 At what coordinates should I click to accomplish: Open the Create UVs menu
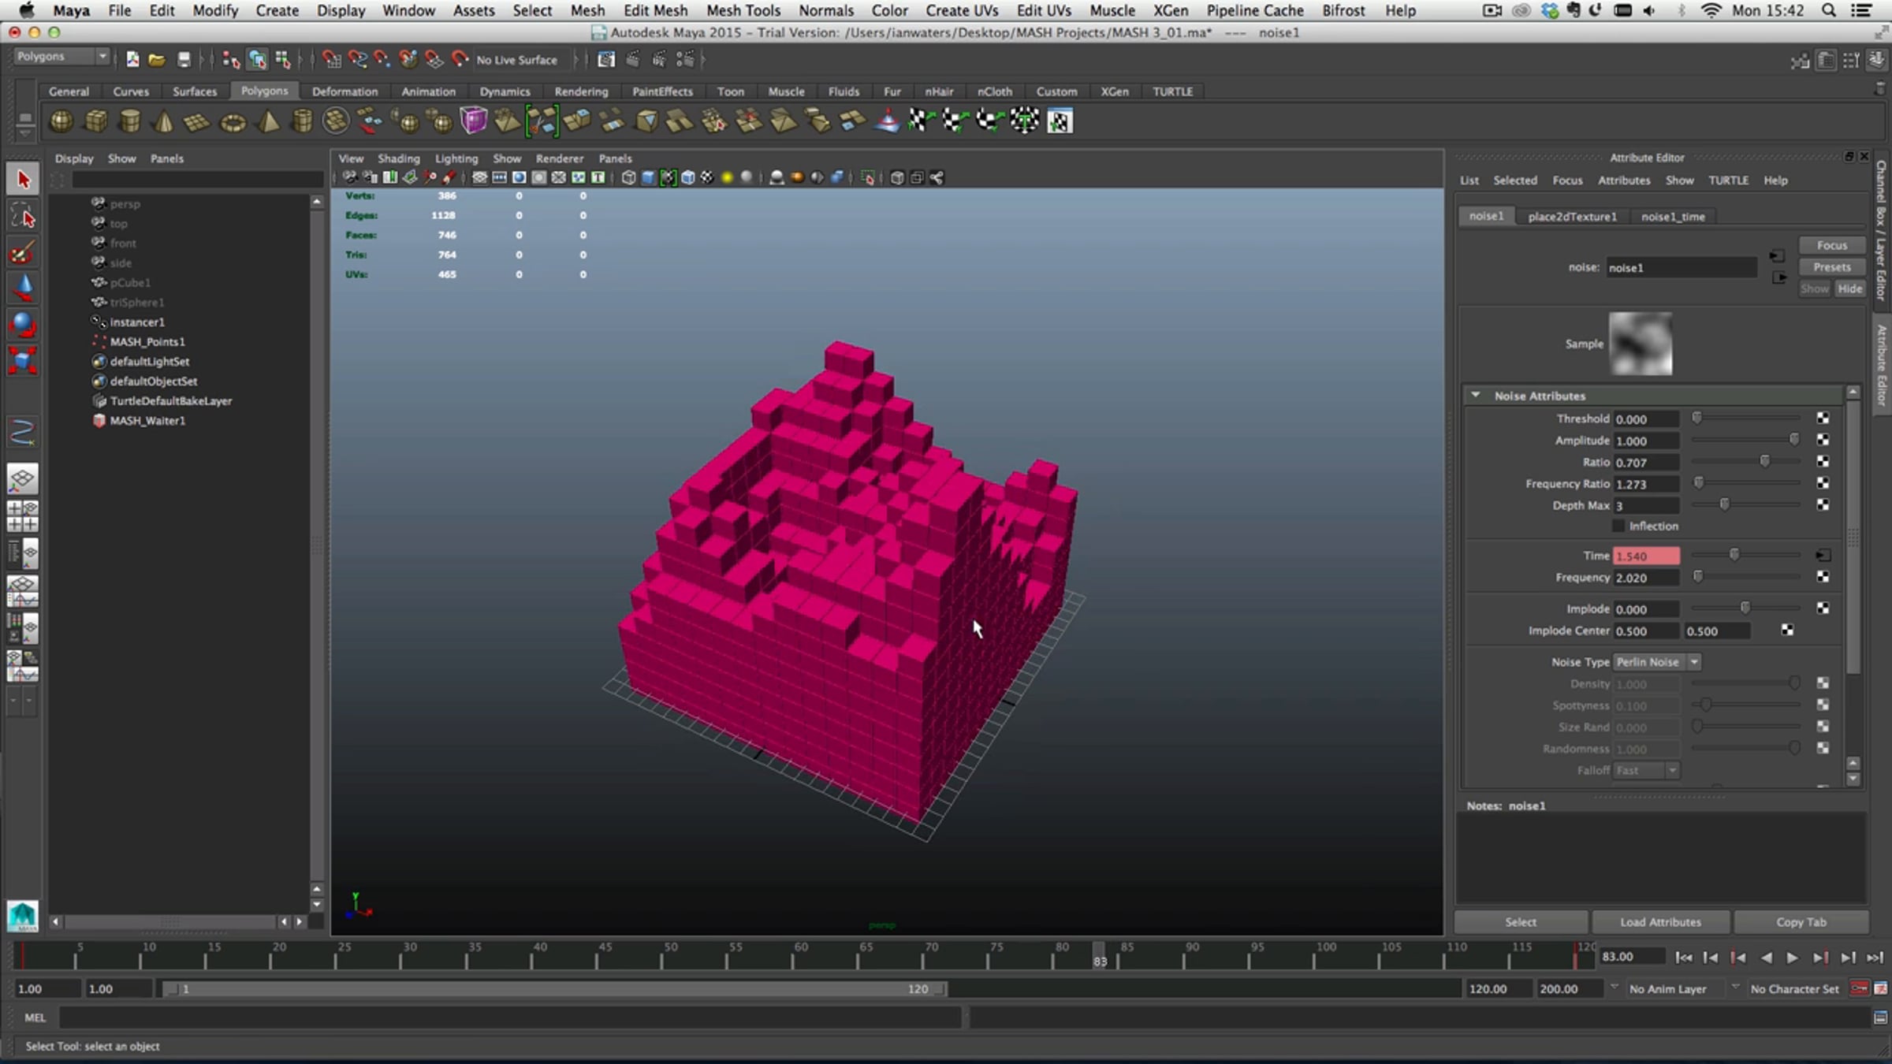[962, 10]
